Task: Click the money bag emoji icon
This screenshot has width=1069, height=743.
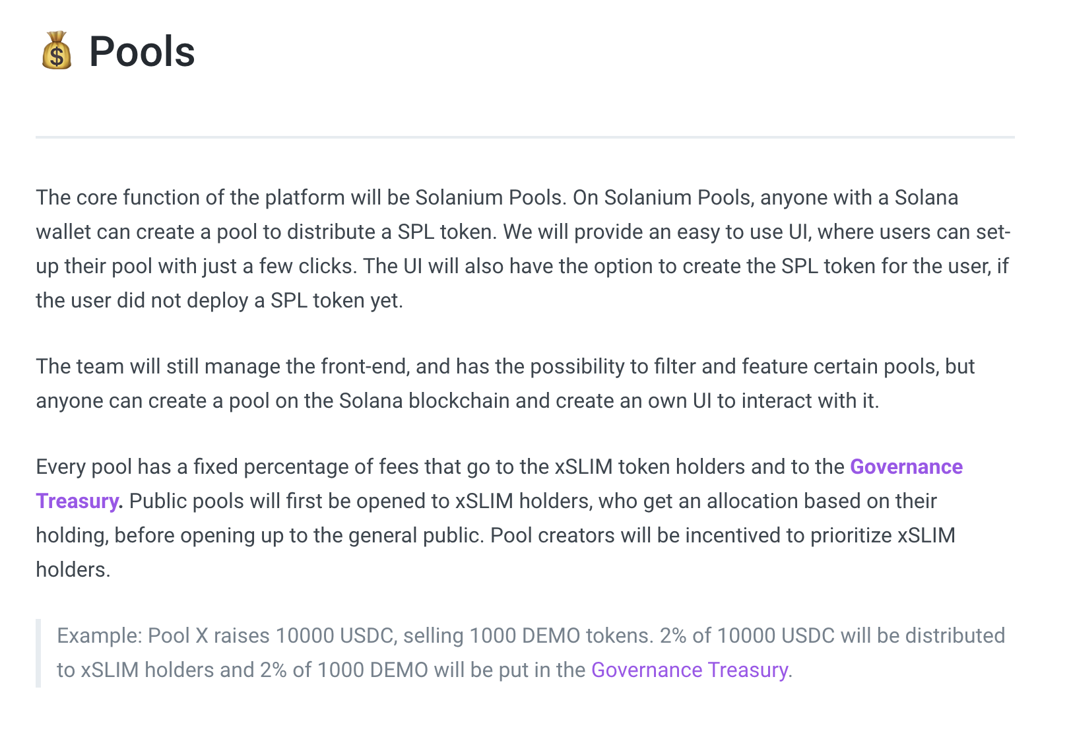Action: pos(57,51)
